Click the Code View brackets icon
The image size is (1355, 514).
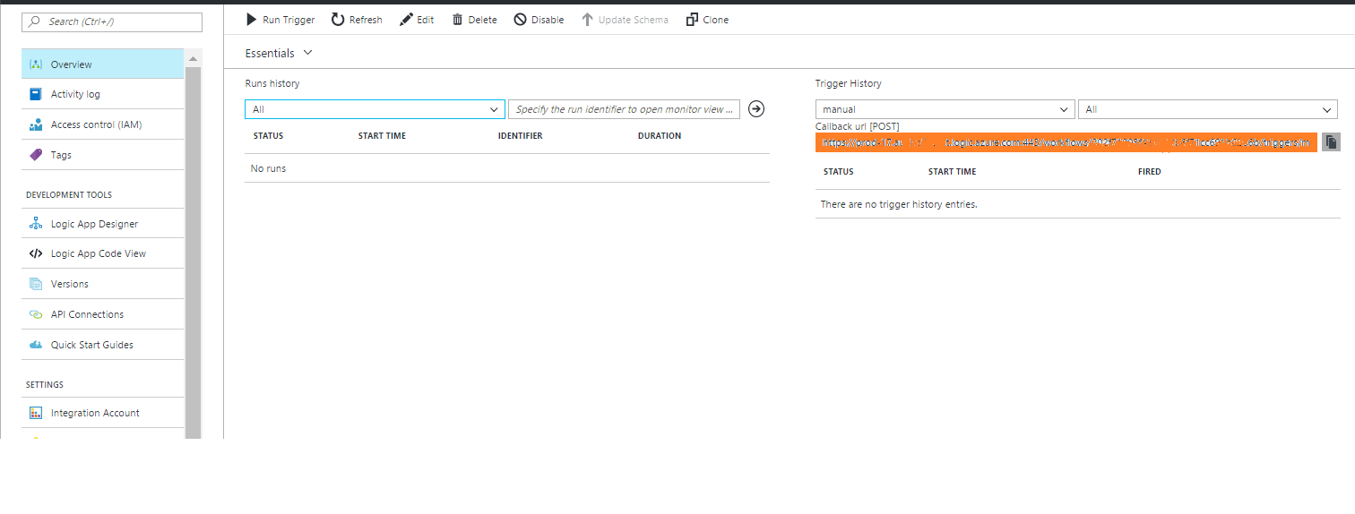pyautogui.click(x=36, y=253)
